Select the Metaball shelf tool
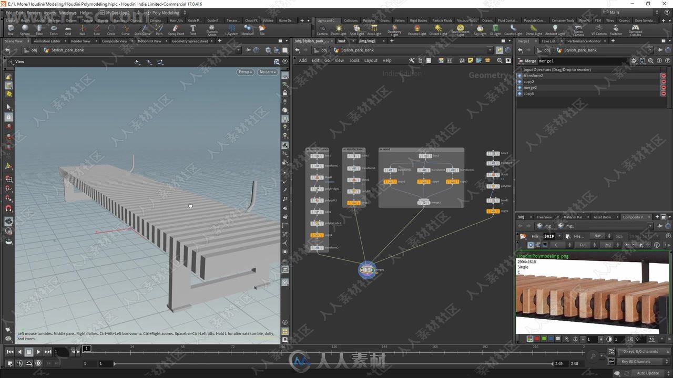This screenshot has width=673, height=378. 248,30
